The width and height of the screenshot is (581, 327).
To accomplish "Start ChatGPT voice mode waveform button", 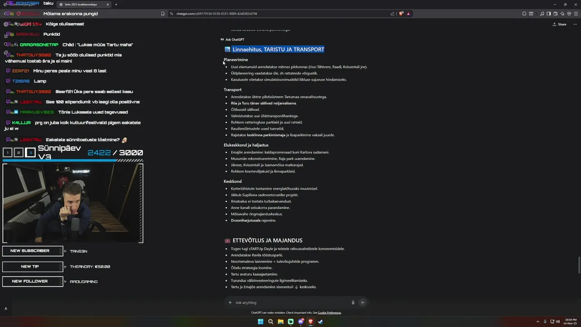I will point(362,302).
